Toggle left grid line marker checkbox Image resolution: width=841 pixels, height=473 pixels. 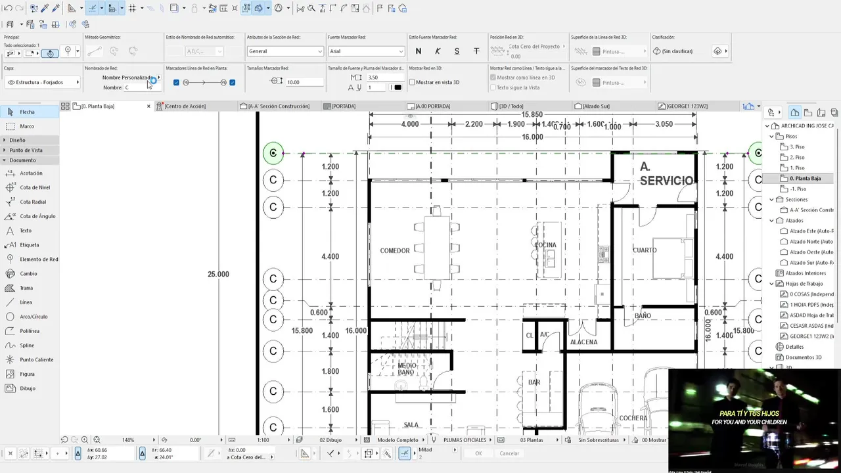tap(176, 83)
